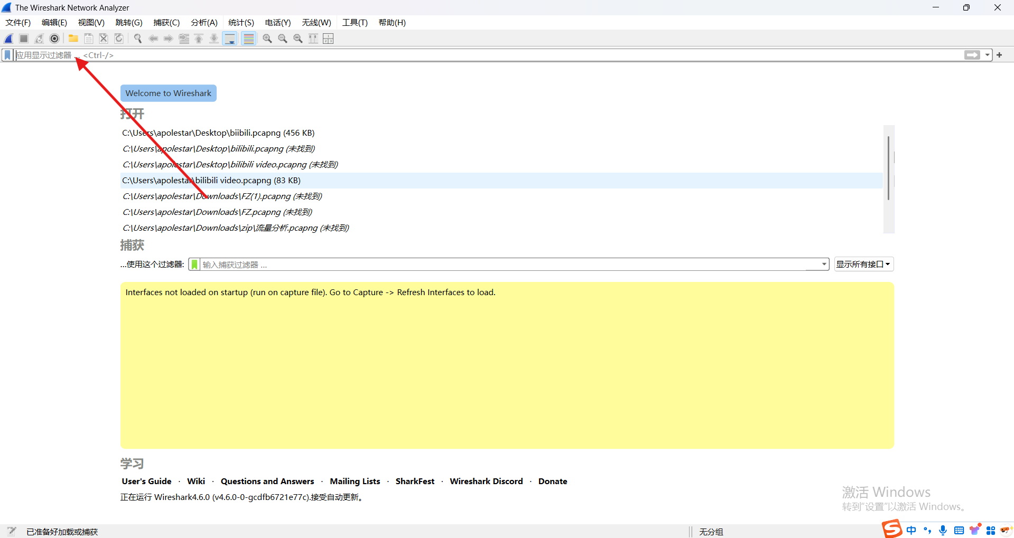Click the expert information status bar icon
The width and height of the screenshot is (1014, 538).
pyautogui.click(x=12, y=531)
